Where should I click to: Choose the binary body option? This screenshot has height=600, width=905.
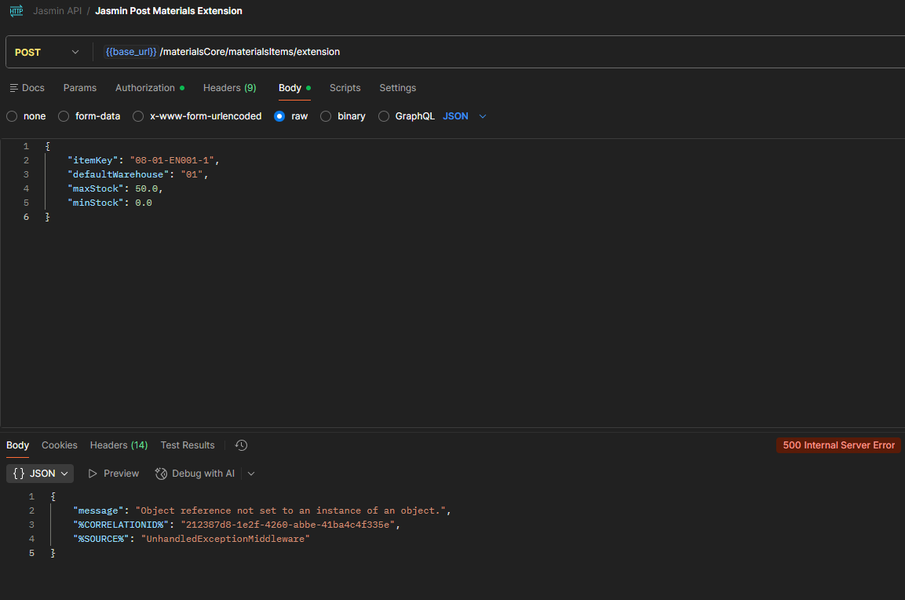point(326,116)
